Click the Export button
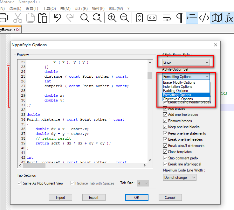Image resolution: width=234 pixels, height=210 pixels. pos(94,198)
